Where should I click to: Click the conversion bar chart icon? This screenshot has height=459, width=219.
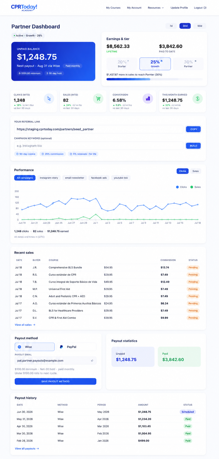[148, 99]
